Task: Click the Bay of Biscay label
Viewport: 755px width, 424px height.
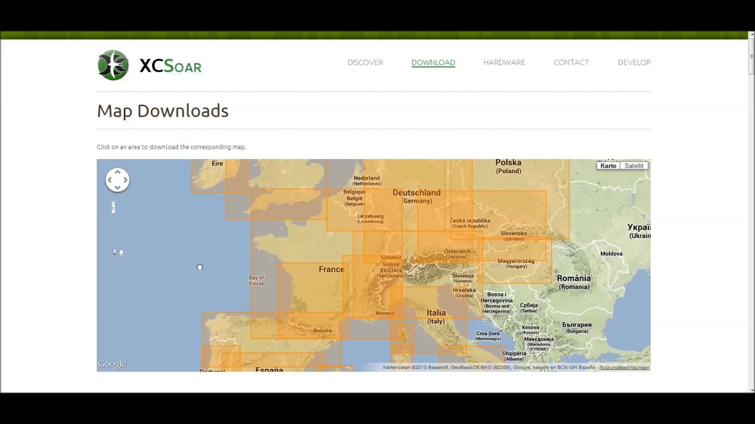Action: point(257,280)
